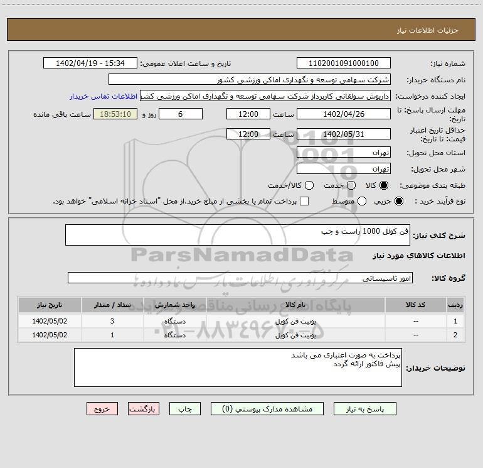This screenshot has width=483, height=468.
Task: Click the remaining time 18:53:10 field
Action: (115, 114)
